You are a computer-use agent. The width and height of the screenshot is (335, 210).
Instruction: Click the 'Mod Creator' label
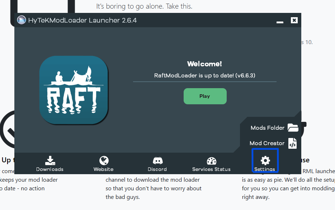click(x=267, y=143)
